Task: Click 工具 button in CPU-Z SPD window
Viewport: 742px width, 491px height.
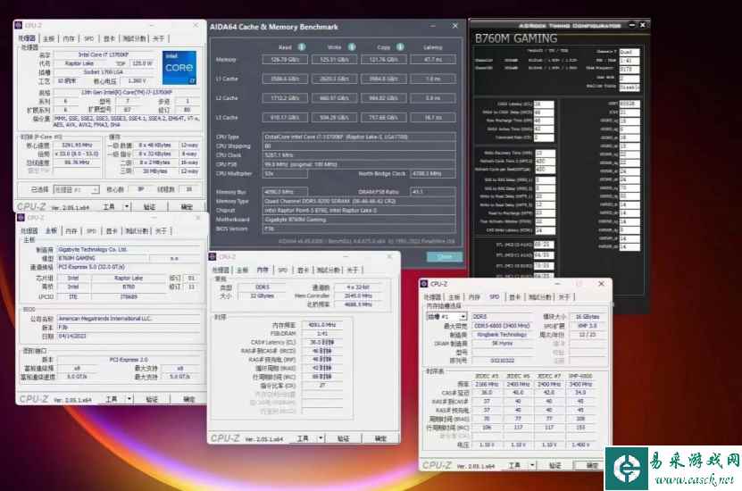Action: [x=514, y=465]
